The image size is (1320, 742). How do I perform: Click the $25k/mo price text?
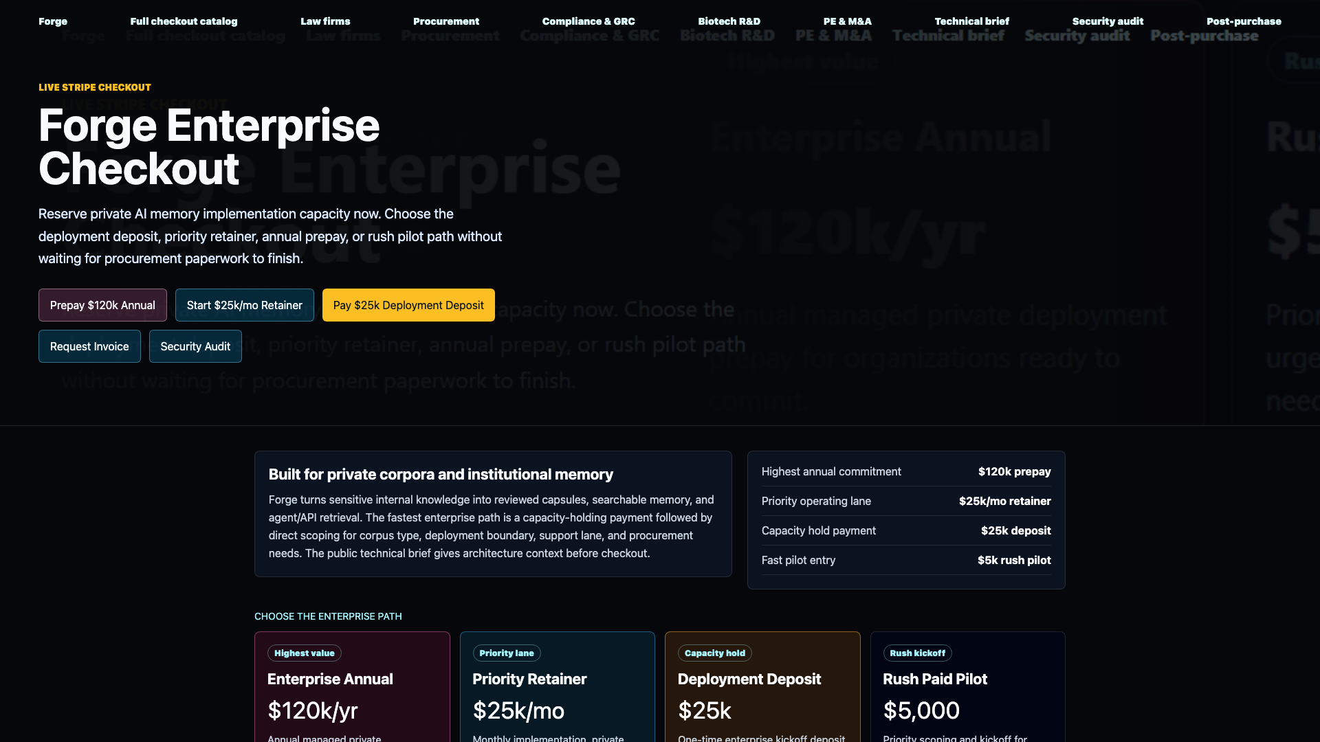(x=518, y=710)
